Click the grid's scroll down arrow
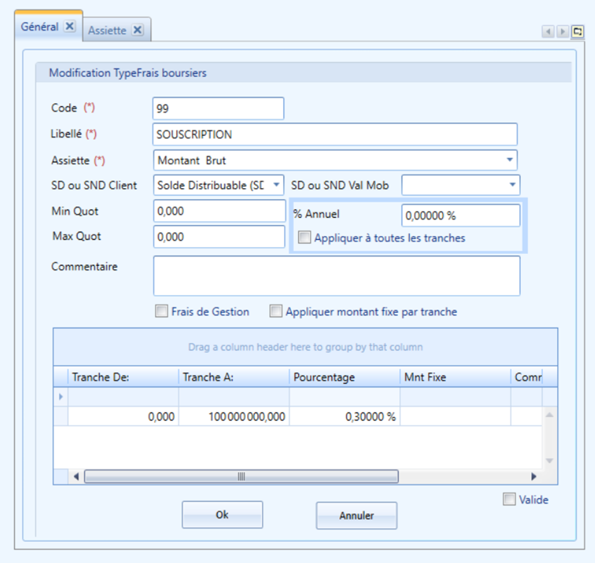The width and height of the screenshot is (595, 563). [549, 460]
